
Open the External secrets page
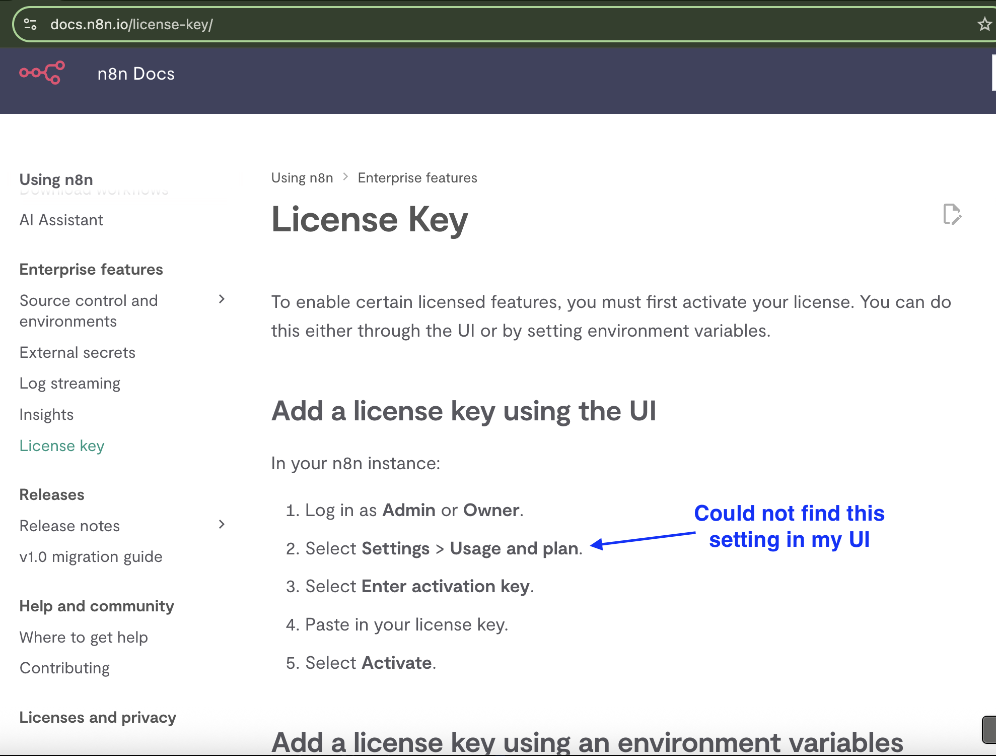pyautogui.click(x=78, y=352)
